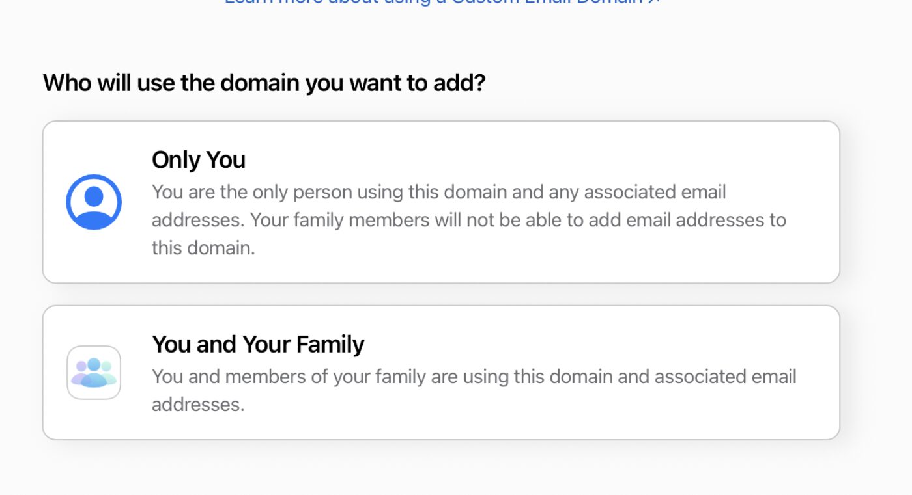912x495 pixels.
Task: Click the word "Family" in the second option title
Action: tap(329, 344)
